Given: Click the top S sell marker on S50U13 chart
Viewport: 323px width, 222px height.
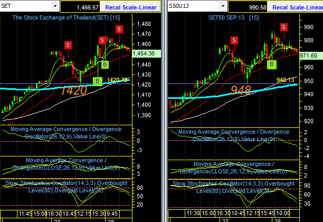Looking at the screenshot, I should click(x=284, y=27).
